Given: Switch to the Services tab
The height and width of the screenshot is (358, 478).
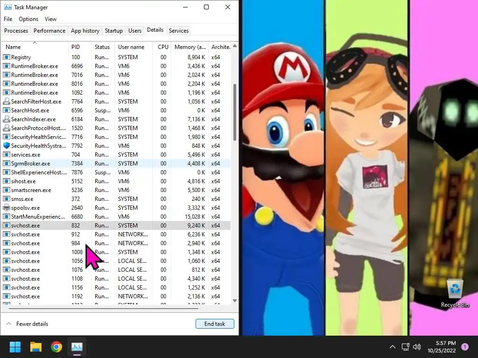Looking at the screenshot, I should [179, 31].
